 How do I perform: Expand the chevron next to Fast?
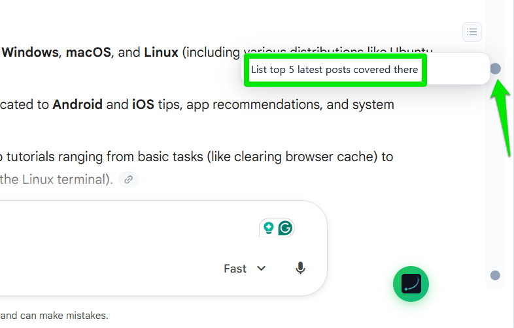tap(262, 269)
